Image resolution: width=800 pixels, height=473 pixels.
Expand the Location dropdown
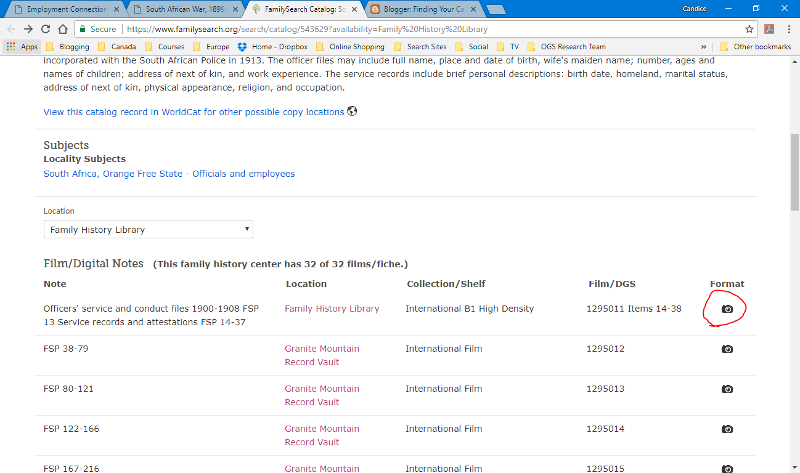coord(148,230)
